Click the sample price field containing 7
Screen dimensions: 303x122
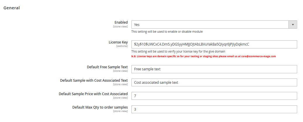tap(214, 96)
